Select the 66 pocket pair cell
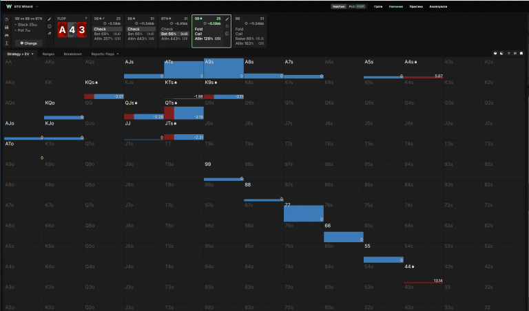The width and height of the screenshot is (529, 311). [344, 233]
